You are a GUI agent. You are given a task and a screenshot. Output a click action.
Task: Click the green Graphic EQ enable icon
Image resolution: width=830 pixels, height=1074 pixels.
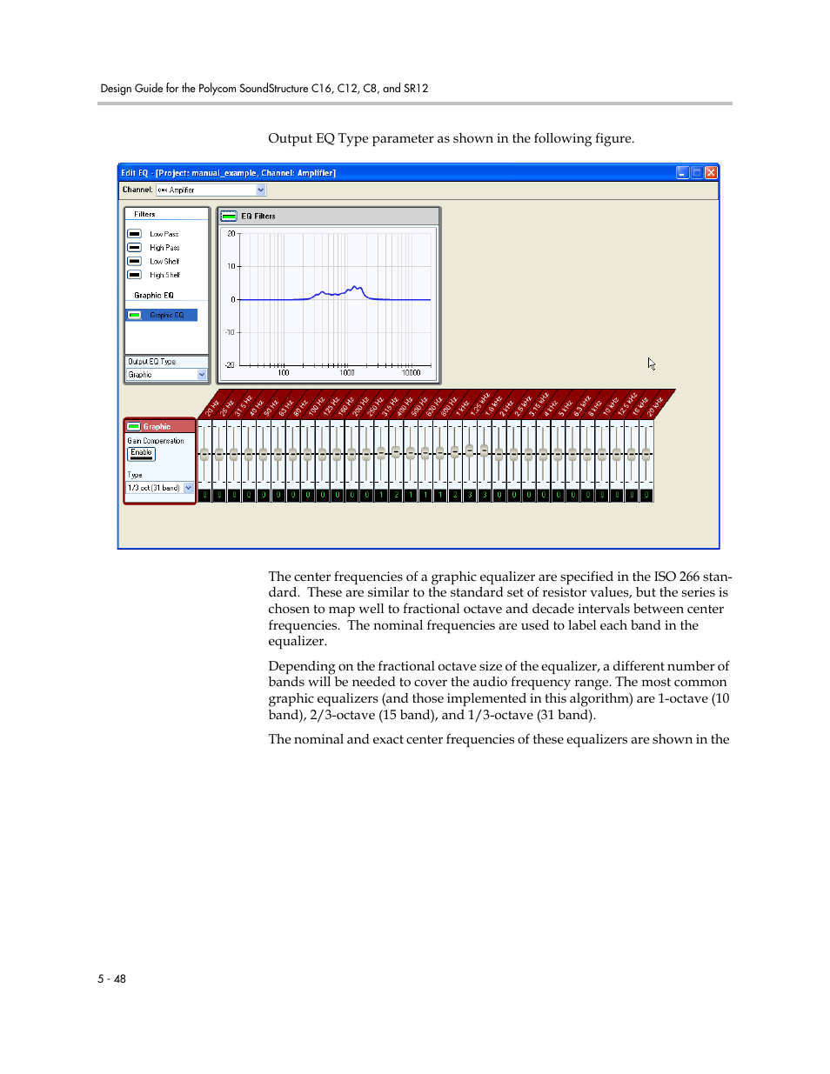(x=135, y=315)
